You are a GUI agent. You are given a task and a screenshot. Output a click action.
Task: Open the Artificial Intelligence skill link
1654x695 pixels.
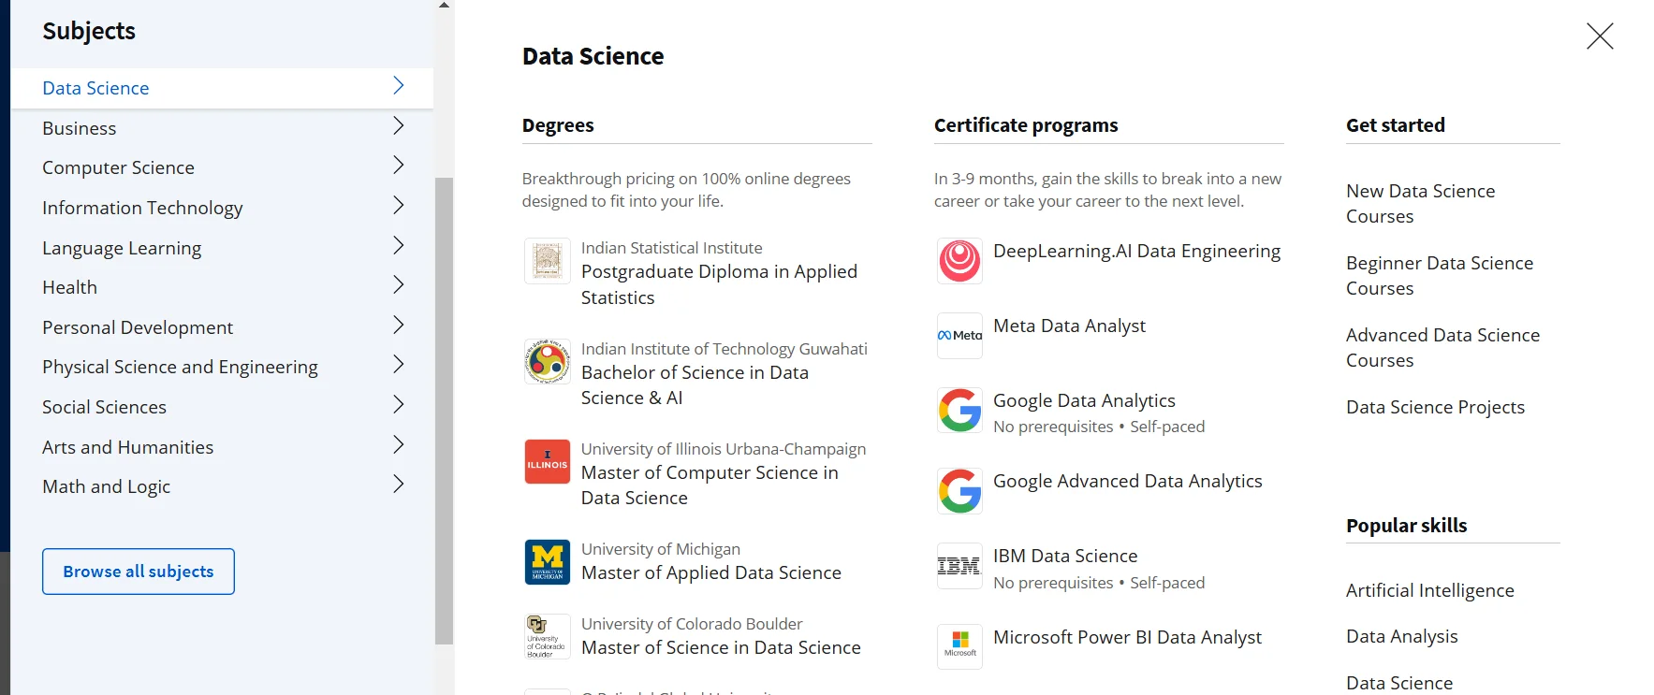click(1429, 590)
